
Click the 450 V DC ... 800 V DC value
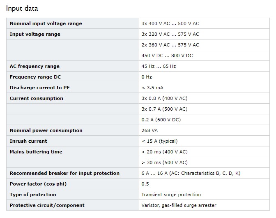pos(167,56)
